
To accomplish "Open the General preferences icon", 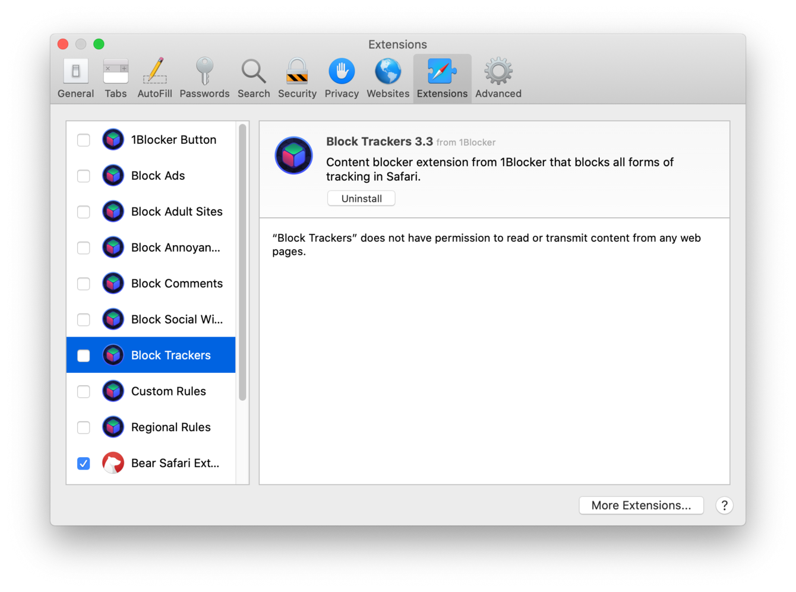I will [x=75, y=72].
